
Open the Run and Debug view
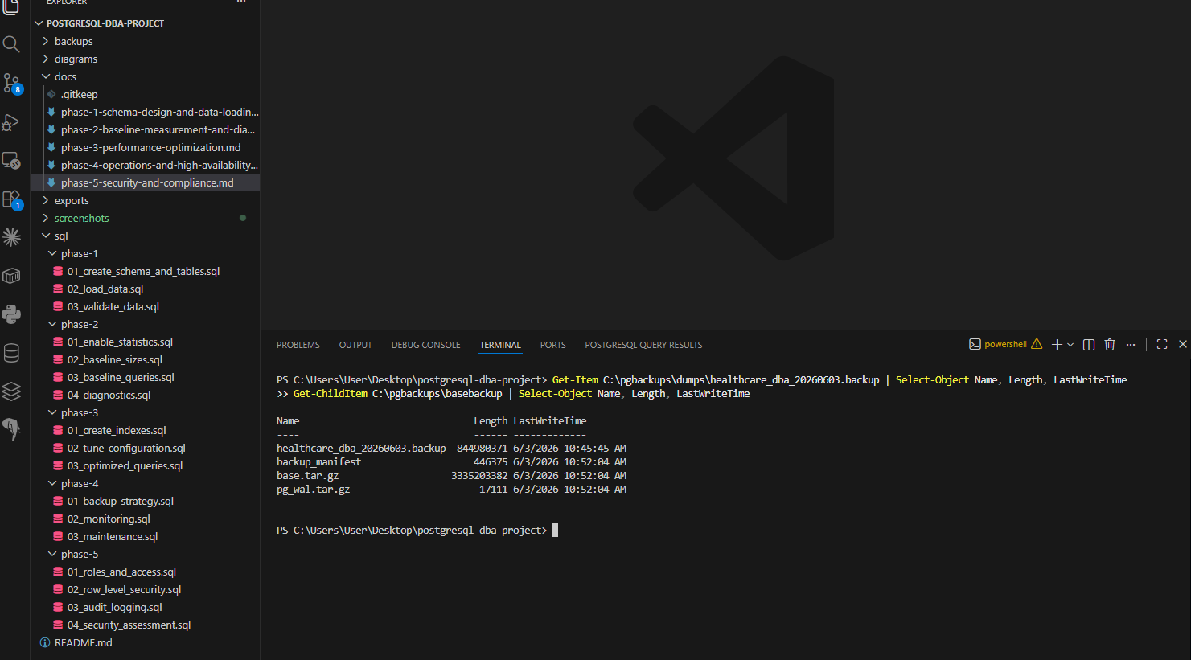pyautogui.click(x=11, y=121)
